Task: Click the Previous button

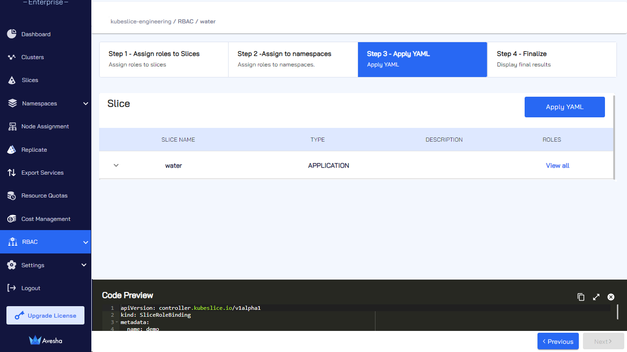Action: pyautogui.click(x=558, y=341)
